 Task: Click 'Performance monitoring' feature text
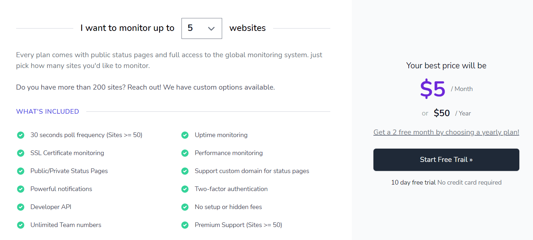[x=229, y=153]
